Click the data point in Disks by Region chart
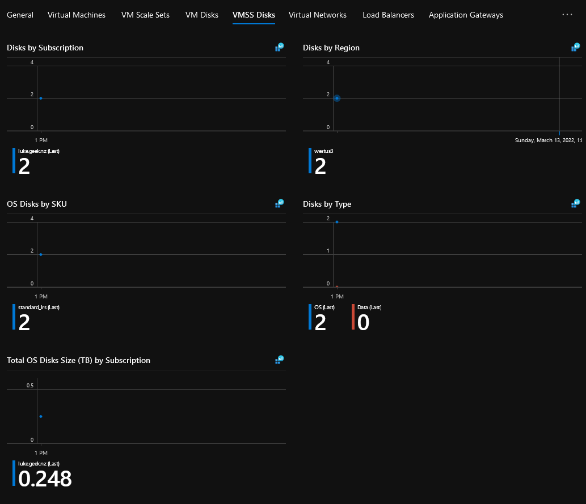This screenshot has width=586, height=504. click(337, 98)
